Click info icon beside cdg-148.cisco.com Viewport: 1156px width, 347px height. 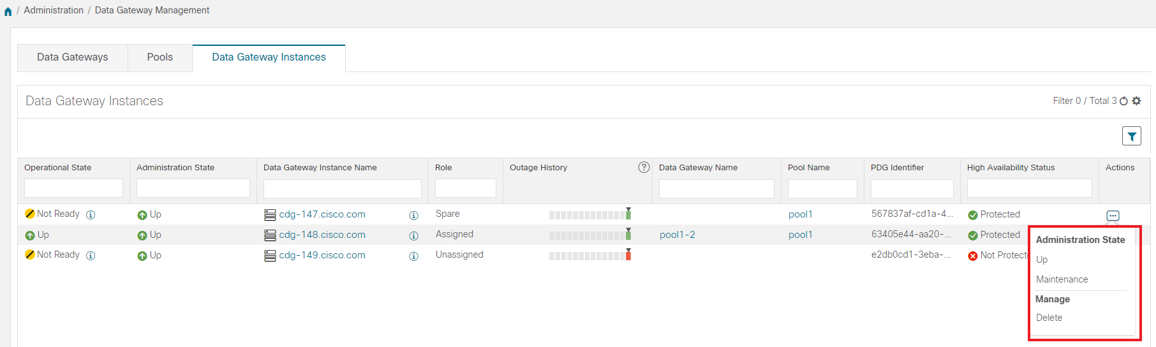pos(413,236)
